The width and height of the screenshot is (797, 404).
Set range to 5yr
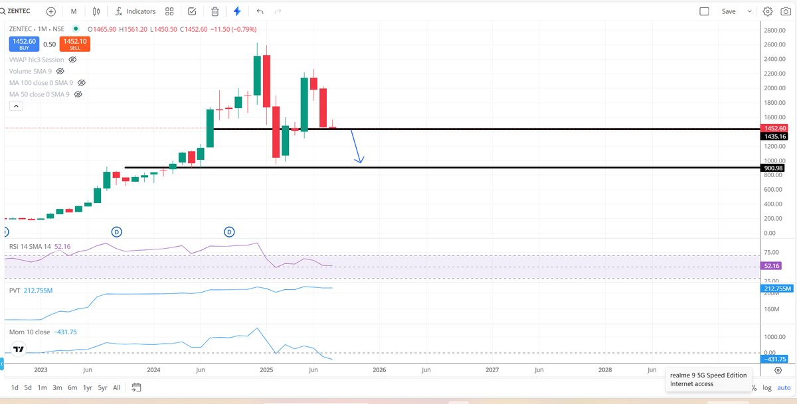click(x=102, y=387)
